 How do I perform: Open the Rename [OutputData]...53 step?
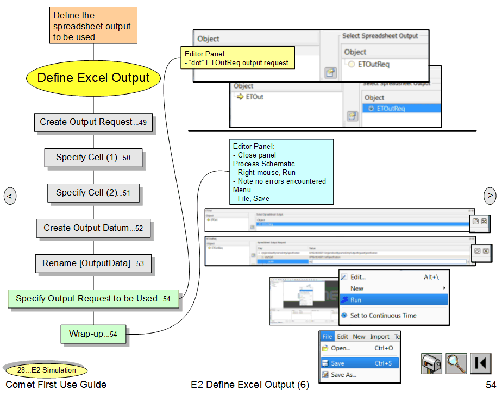coord(93,263)
